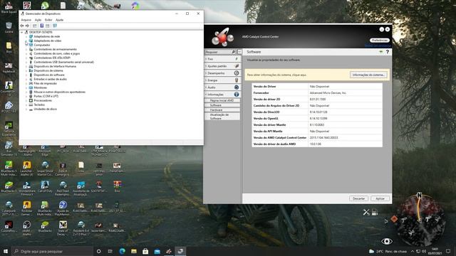Open the State of Decay desktop shortcut

click(x=63, y=228)
